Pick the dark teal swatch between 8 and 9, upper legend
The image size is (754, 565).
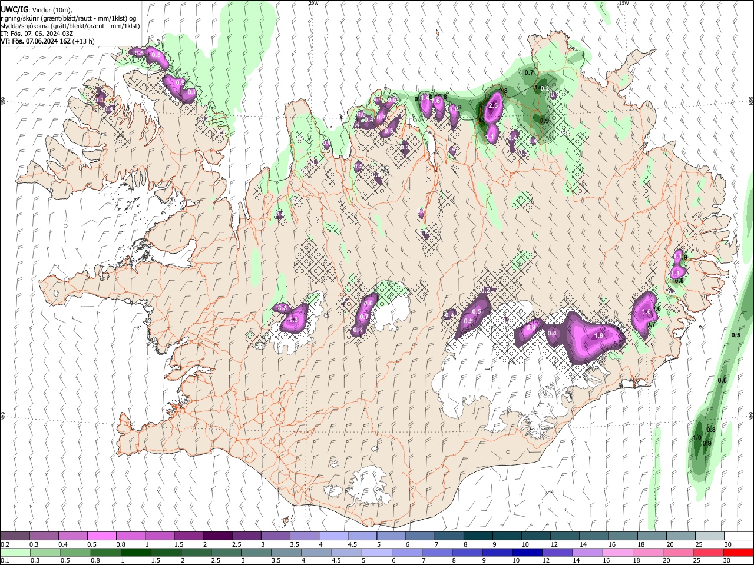[x=478, y=536]
